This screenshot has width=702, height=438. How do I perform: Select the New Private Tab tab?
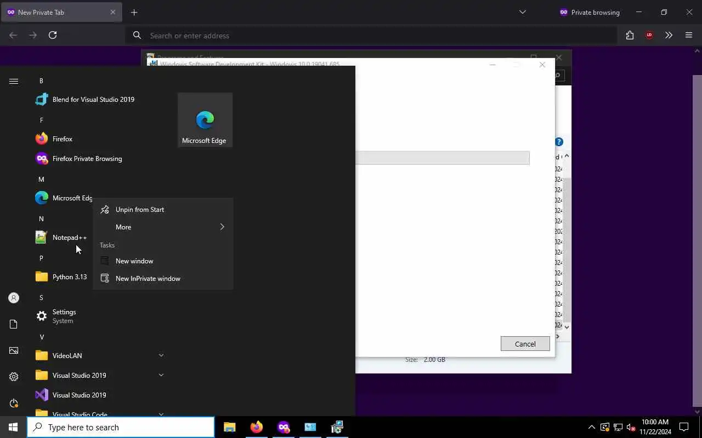60,12
